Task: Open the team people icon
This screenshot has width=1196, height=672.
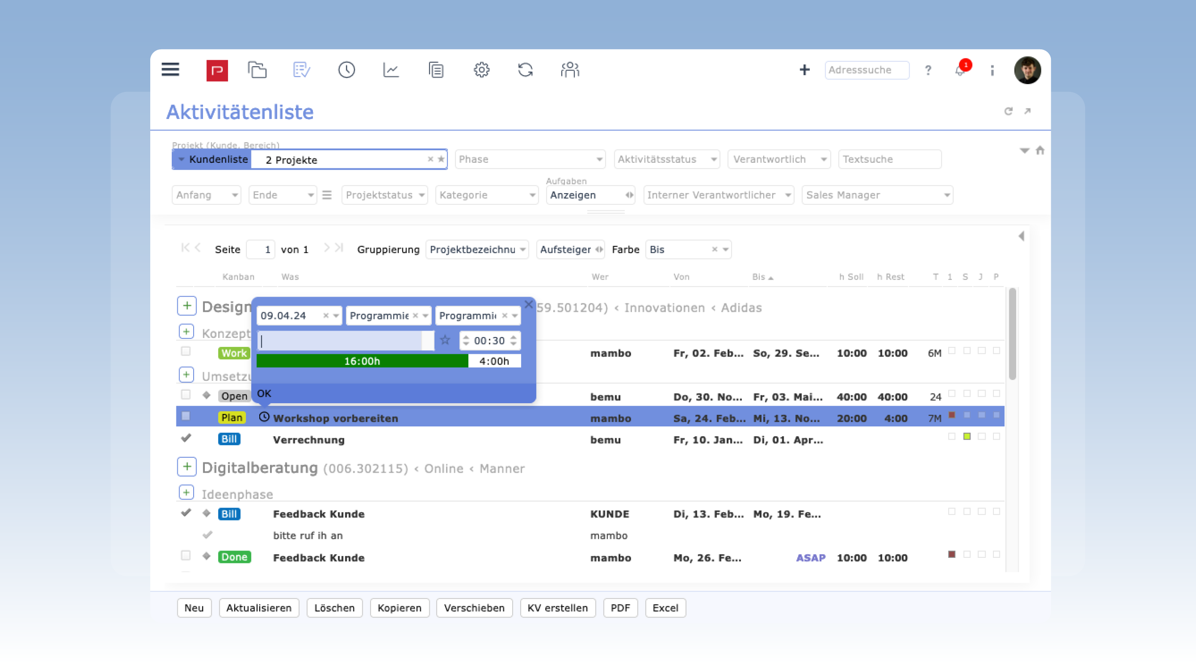Action: [570, 70]
